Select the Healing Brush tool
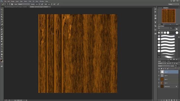The width and height of the screenshot is (180, 101). tap(2, 24)
